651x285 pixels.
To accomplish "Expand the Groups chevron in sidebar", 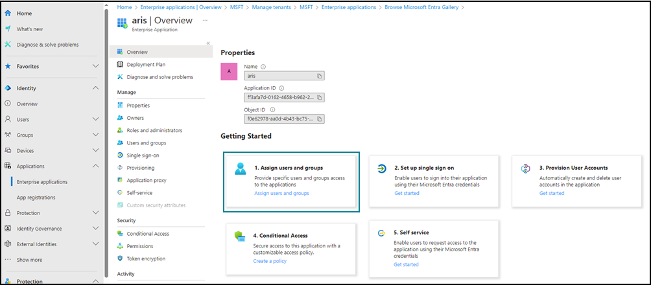I will coord(95,135).
